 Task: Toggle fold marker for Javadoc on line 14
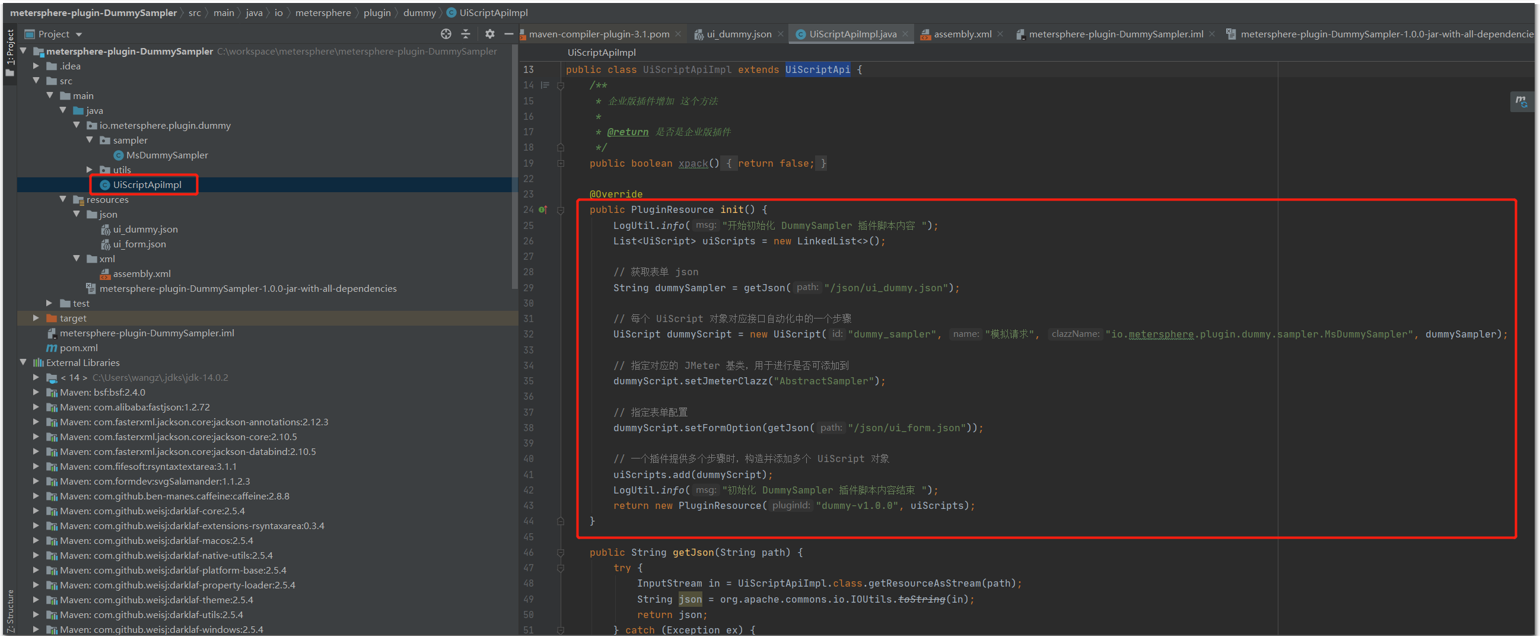[561, 85]
